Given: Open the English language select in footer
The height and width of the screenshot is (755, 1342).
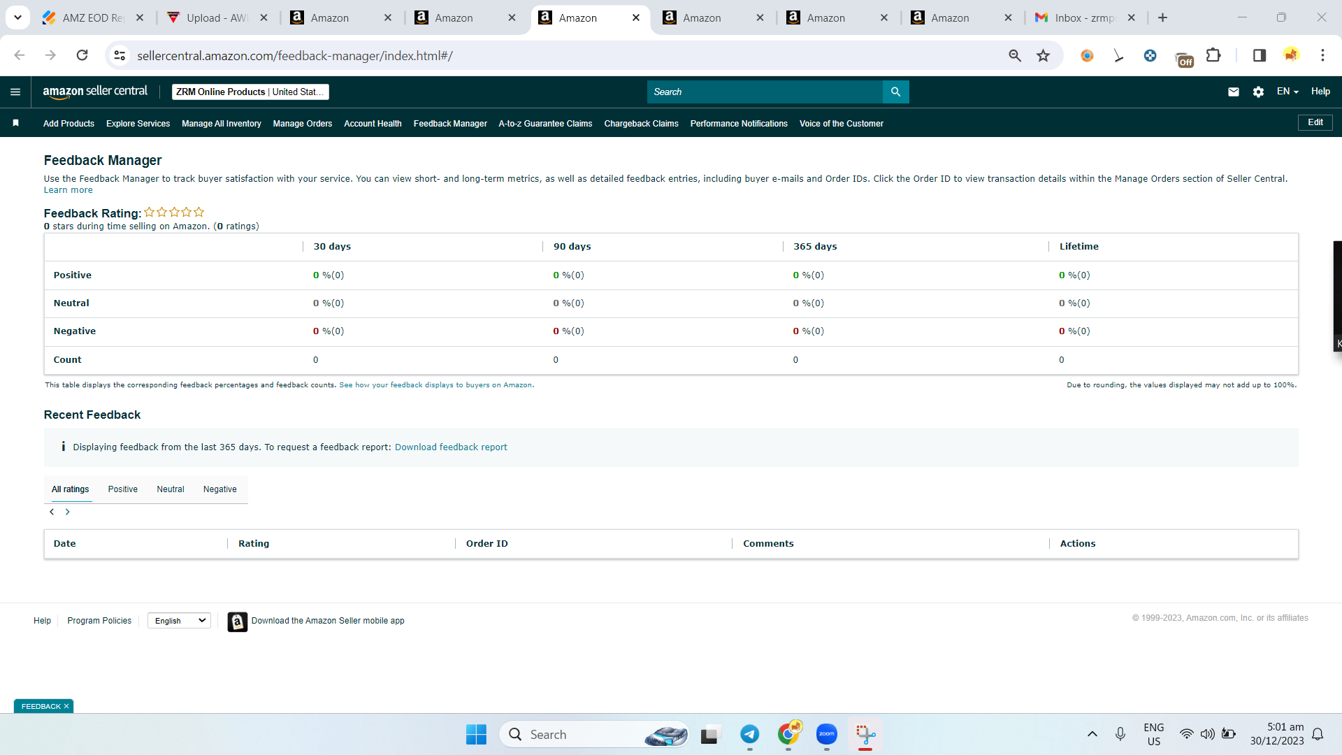Looking at the screenshot, I should [x=180, y=621].
